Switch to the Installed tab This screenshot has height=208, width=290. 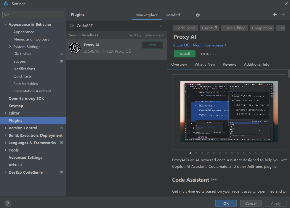(x=173, y=15)
